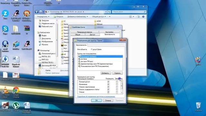Open the address bar history dropdown arrow
The image size is (206, 116).
106,12
